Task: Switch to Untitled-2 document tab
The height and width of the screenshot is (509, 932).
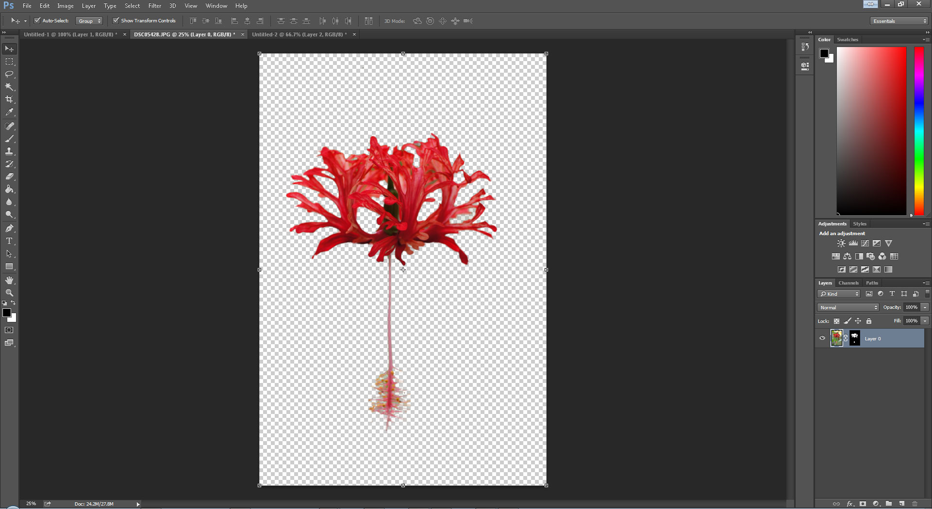Action: click(299, 34)
